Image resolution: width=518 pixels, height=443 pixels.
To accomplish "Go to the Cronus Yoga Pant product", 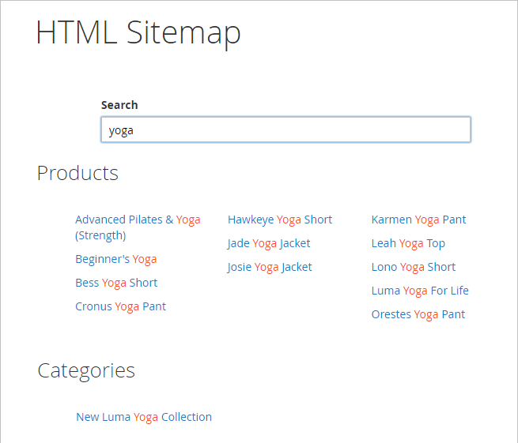I will (x=120, y=306).
